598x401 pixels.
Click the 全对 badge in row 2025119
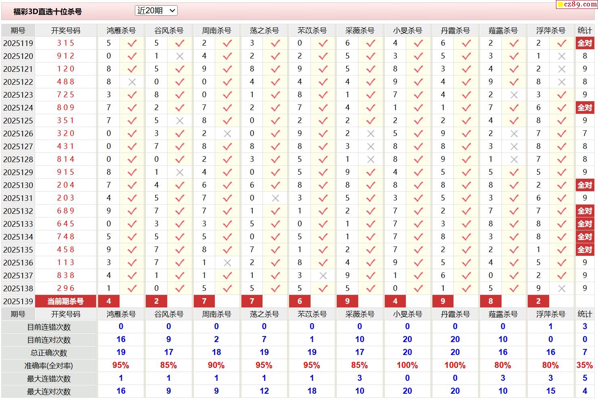(584, 43)
